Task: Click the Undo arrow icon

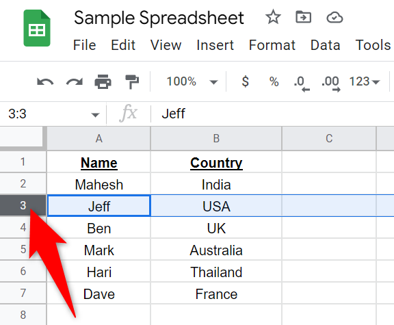Action: click(45, 82)
